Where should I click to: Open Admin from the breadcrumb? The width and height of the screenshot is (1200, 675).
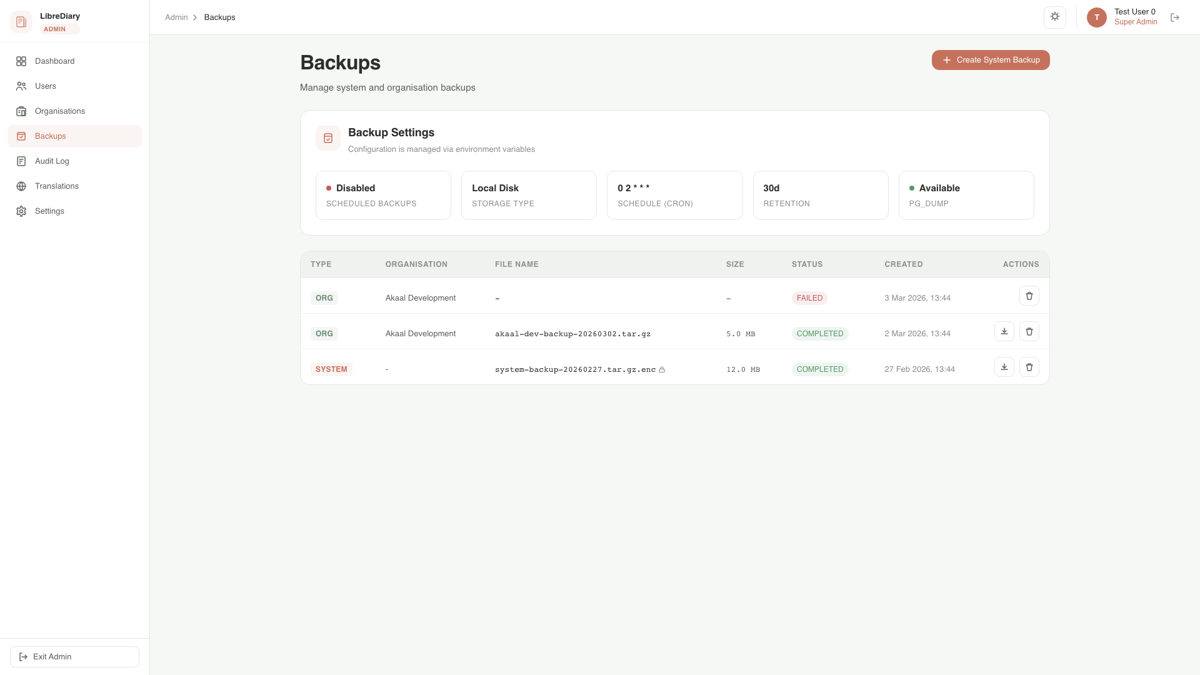click(x=176, y=17)
